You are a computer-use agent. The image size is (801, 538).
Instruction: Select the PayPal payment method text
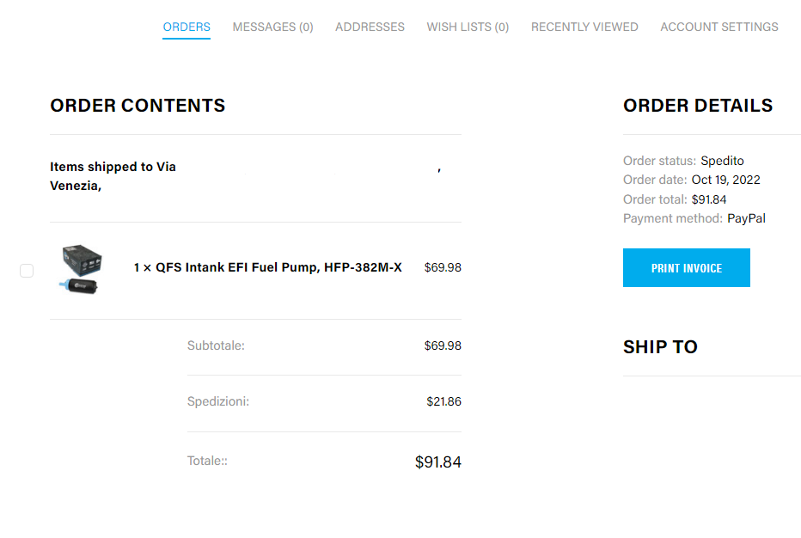tap(746, 218)
